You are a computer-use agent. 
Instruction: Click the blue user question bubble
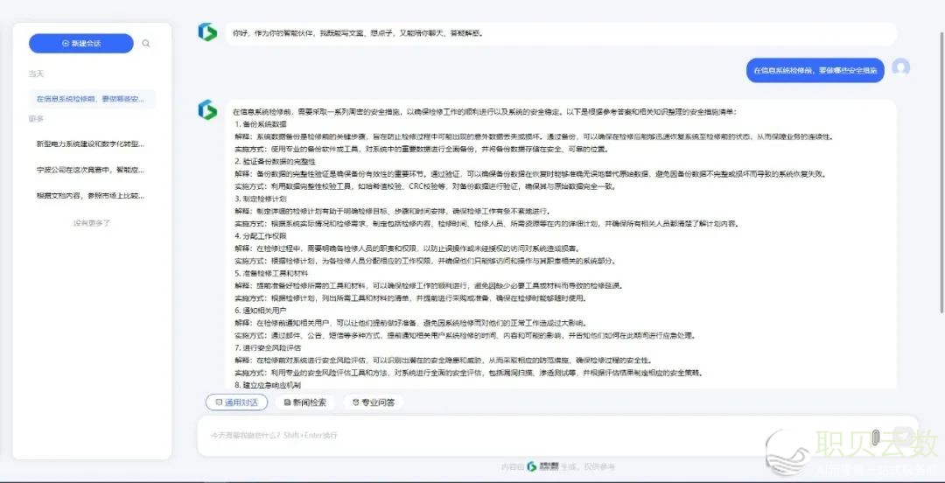pyautogui.click(x=815, y=70)
